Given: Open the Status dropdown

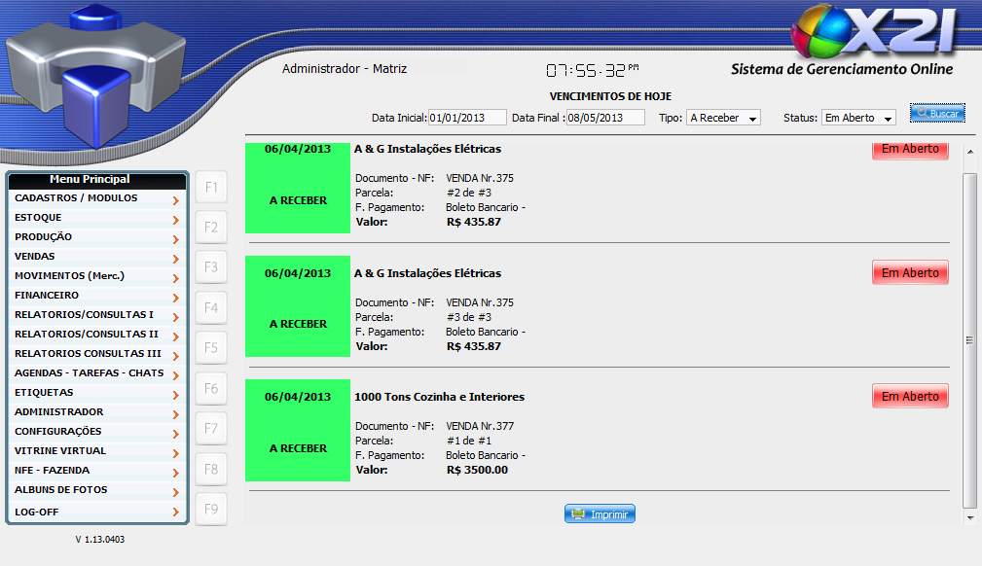Looking at the screenshot, I should pos(858,118).
